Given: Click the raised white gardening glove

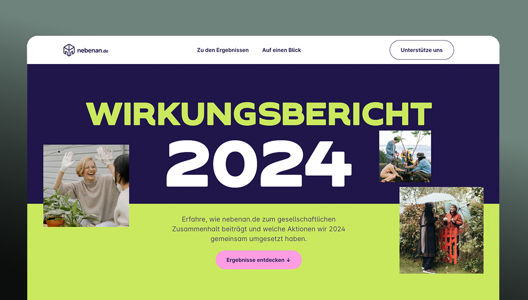Looking at the screenshot, I should 67,162.
